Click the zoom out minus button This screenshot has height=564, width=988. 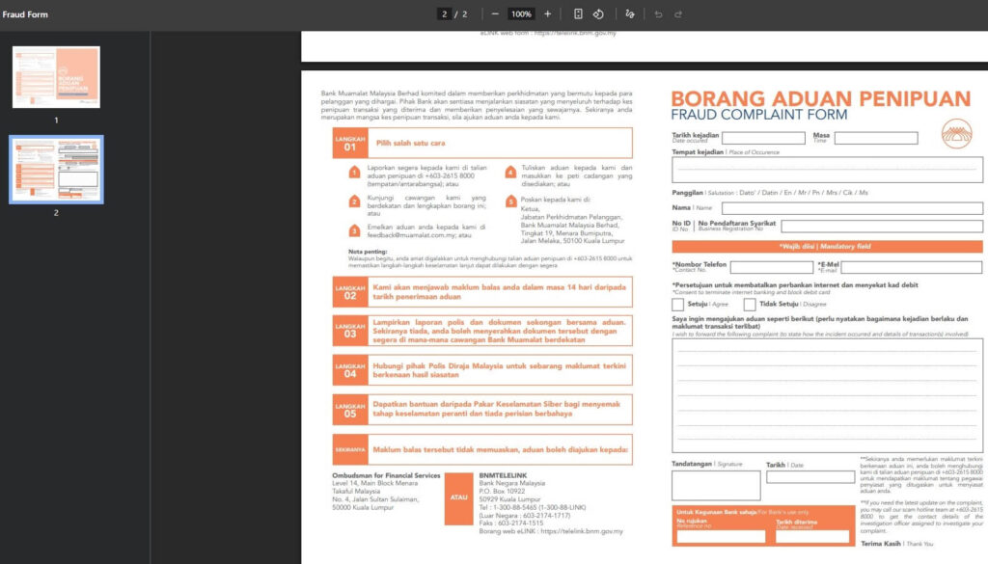coord(495,14)
